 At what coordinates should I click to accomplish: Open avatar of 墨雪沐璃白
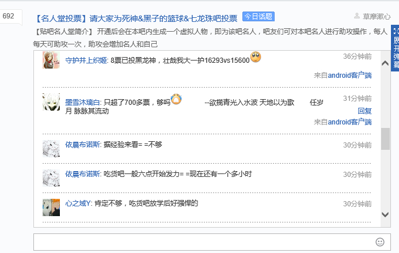point(51,102)
